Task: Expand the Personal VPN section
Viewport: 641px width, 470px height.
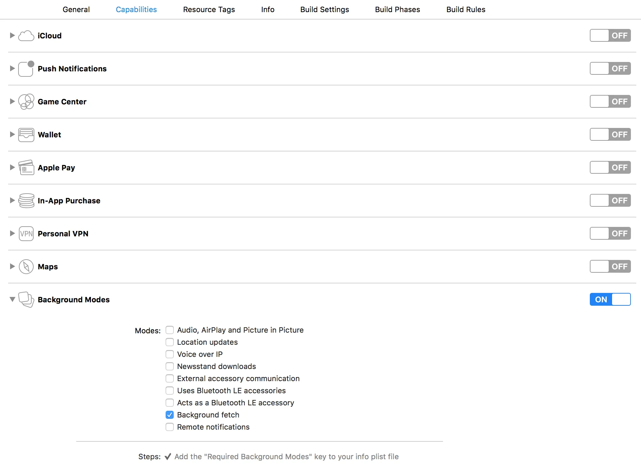Action: (x=12, y=233)
